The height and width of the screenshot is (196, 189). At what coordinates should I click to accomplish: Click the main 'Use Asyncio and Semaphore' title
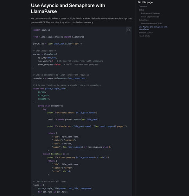pos(68,8)
